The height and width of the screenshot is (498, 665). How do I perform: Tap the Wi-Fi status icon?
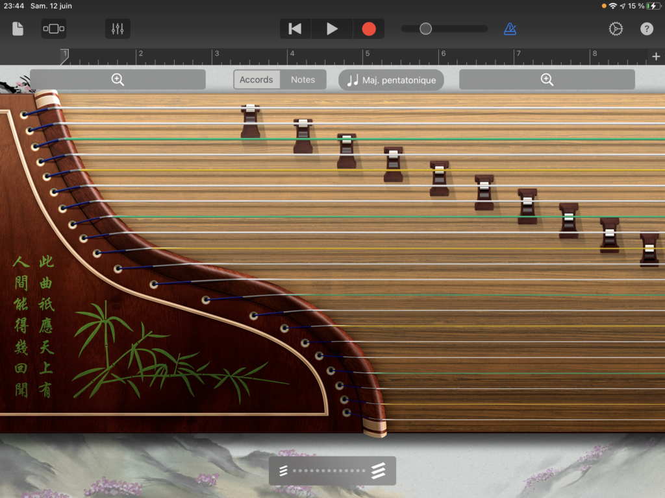[x=613, y=6]
